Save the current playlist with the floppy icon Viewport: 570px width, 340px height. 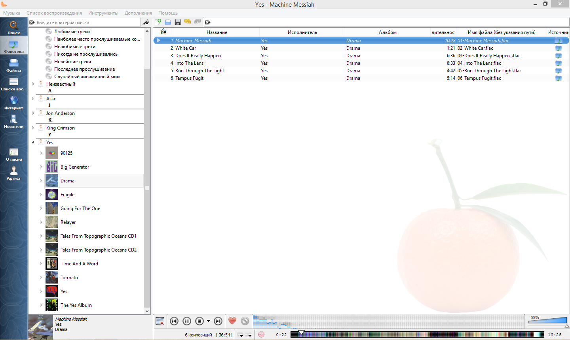point(178,22)
